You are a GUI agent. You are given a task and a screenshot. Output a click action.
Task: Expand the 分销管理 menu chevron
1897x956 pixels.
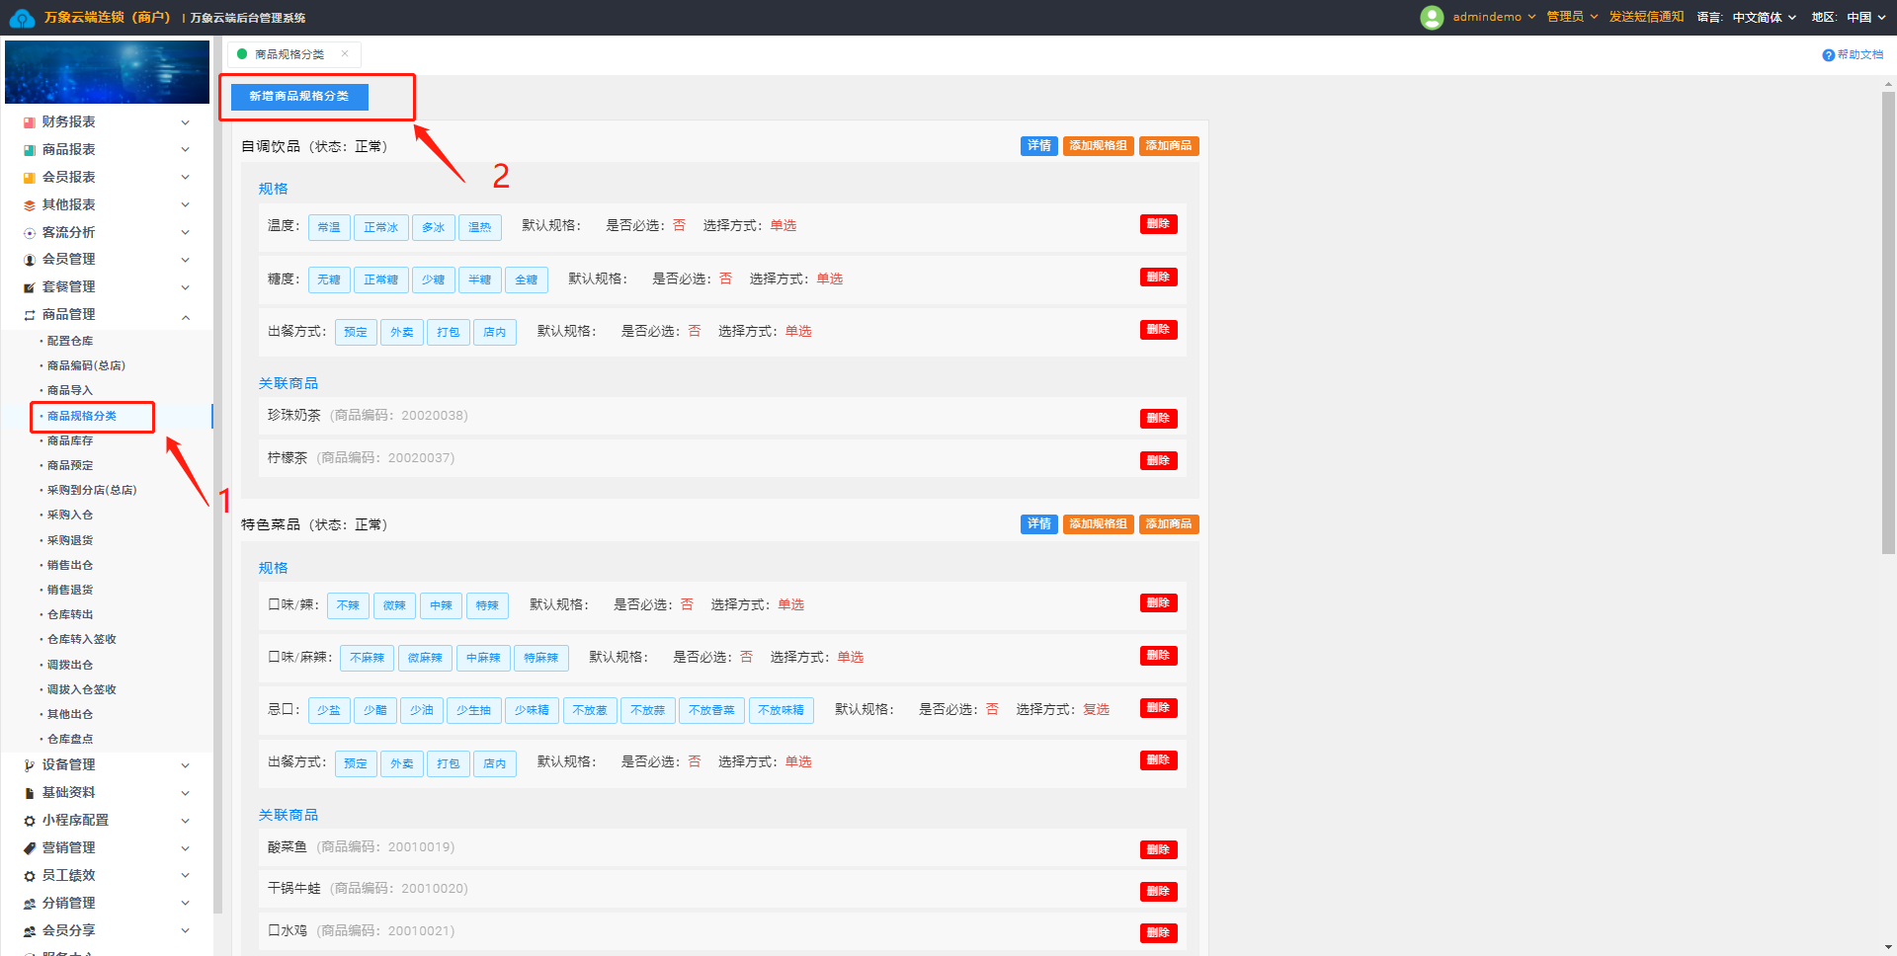[185, 904]
